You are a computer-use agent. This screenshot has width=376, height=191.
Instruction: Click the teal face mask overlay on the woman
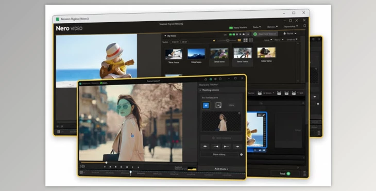click(x=124, y=107)
